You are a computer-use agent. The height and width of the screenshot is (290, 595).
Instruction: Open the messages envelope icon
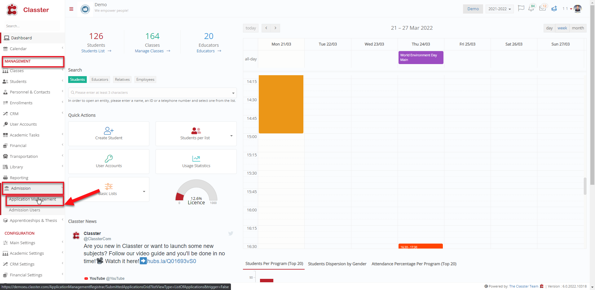(543, 8)
